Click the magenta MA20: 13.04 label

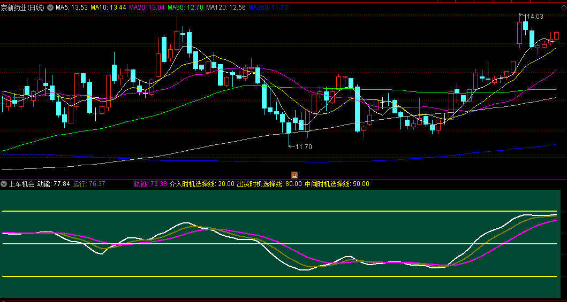[147, 7]
